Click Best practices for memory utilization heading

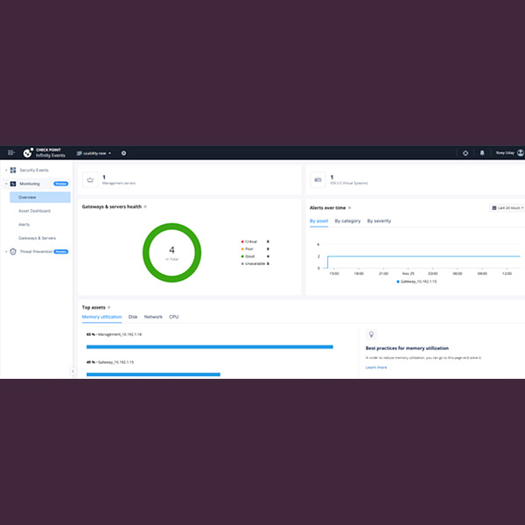click(x=407, y=348)
